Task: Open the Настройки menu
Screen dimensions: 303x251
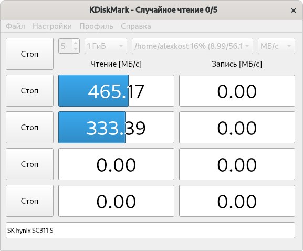Action: pos(52,26)
